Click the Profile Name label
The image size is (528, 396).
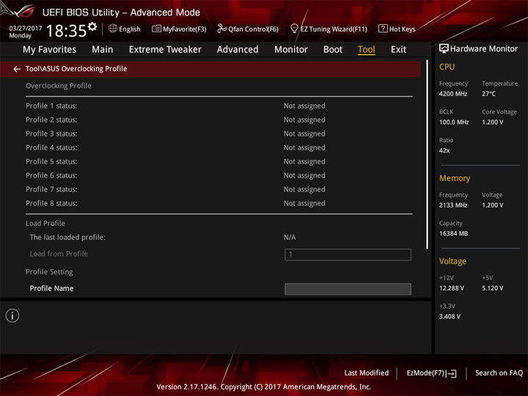51,288
